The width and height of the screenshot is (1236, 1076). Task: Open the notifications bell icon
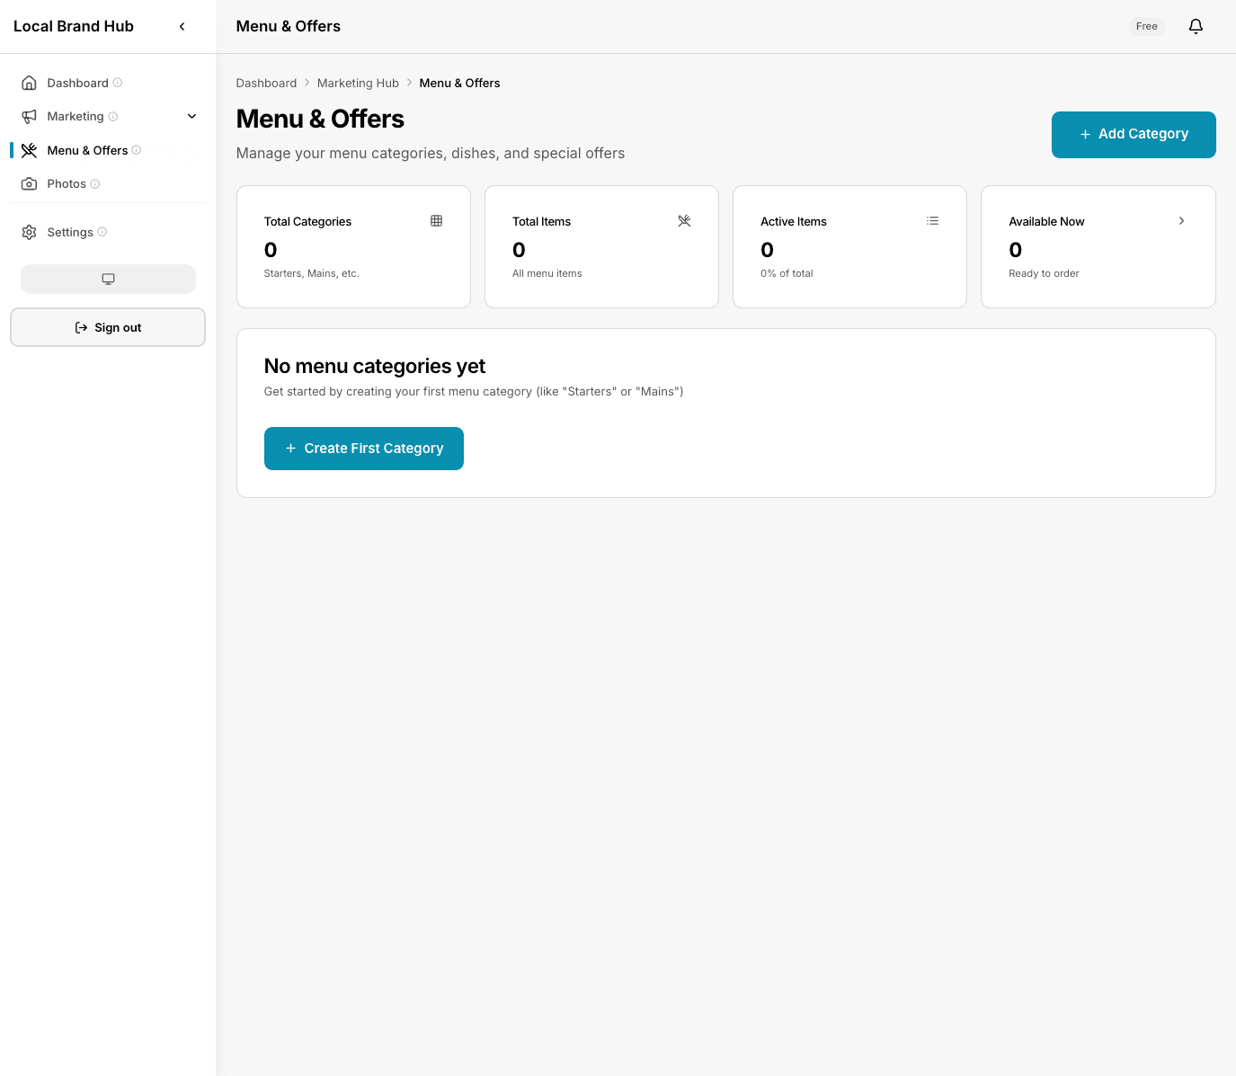coord(1196,26)
